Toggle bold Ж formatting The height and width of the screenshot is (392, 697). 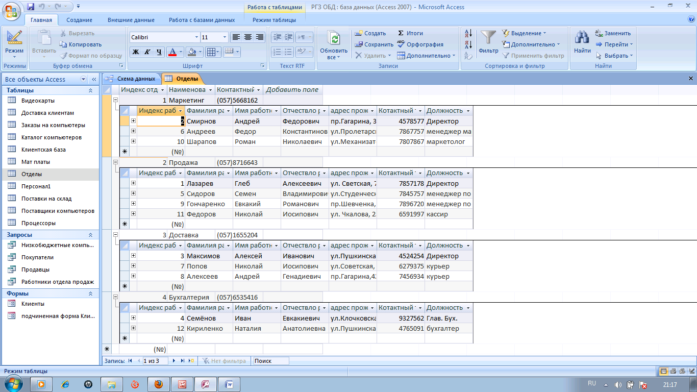click(x=136, y=52)
